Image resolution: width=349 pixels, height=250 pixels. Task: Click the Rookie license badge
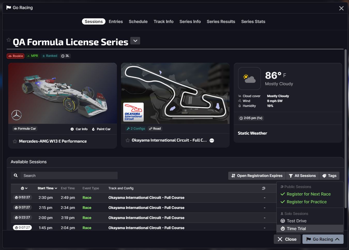click(15, 56)
